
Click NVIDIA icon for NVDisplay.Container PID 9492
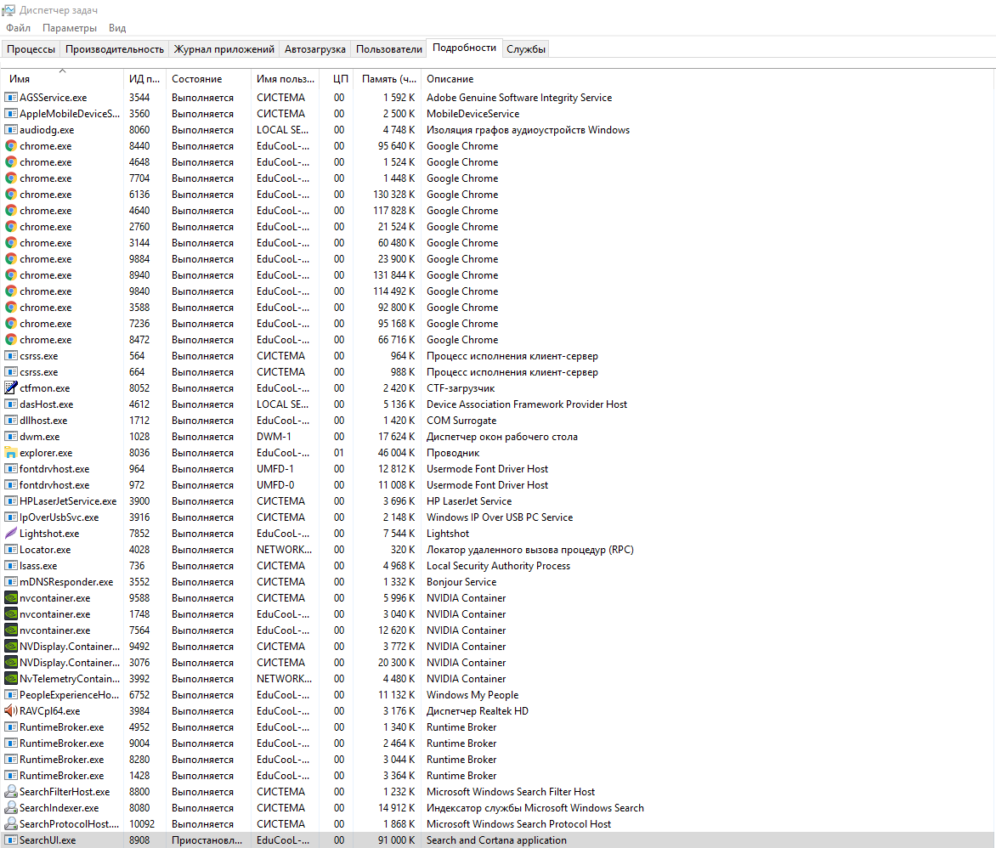coord(11,647)
